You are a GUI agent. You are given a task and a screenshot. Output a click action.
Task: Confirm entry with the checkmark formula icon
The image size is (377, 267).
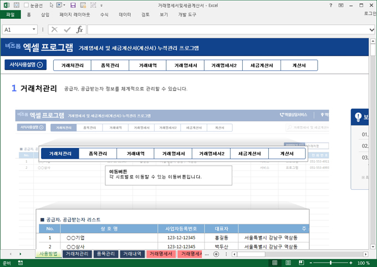point(67,29)
